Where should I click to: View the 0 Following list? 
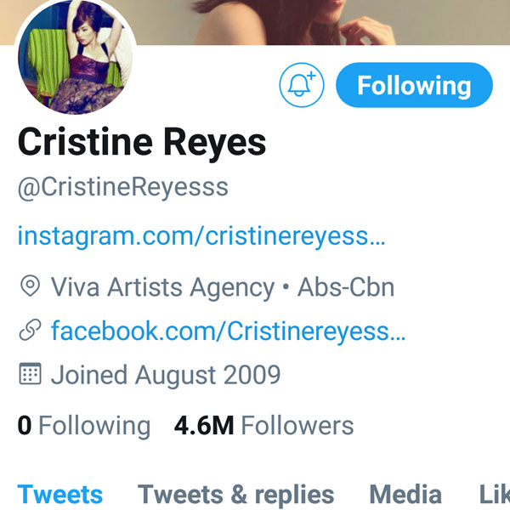click(x=84, y=426)
